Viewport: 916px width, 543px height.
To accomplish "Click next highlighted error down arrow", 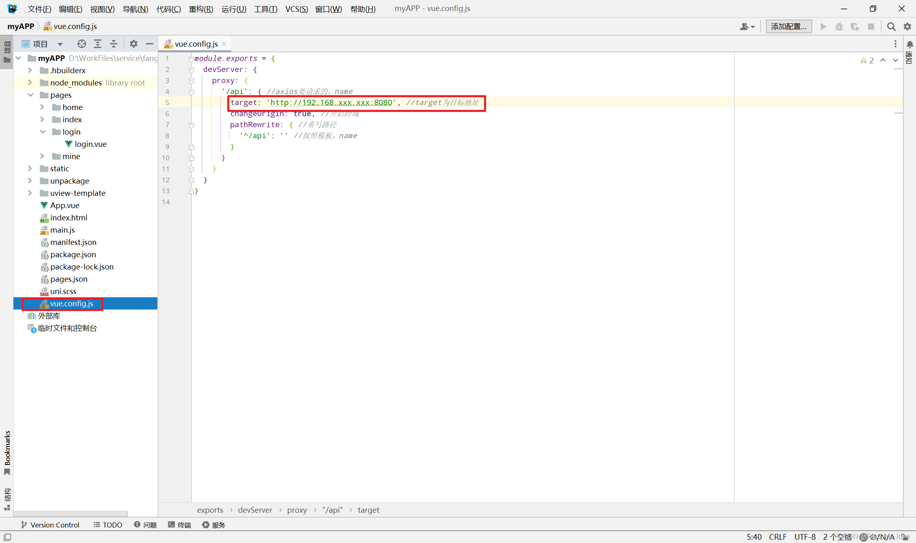I will click(896, 60).
